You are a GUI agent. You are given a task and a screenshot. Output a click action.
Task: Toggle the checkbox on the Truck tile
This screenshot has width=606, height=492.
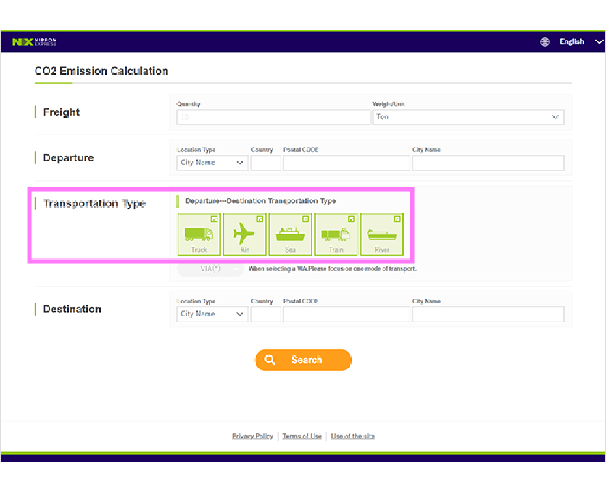pyautogui.click(x=214, y=219)
